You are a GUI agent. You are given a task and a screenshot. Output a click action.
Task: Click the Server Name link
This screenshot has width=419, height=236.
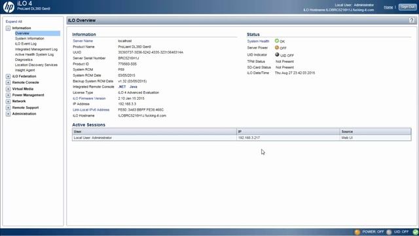(83, 41)
